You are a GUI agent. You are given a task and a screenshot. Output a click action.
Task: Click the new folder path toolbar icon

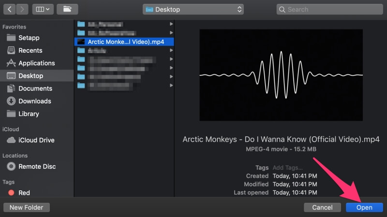[67, 9]
